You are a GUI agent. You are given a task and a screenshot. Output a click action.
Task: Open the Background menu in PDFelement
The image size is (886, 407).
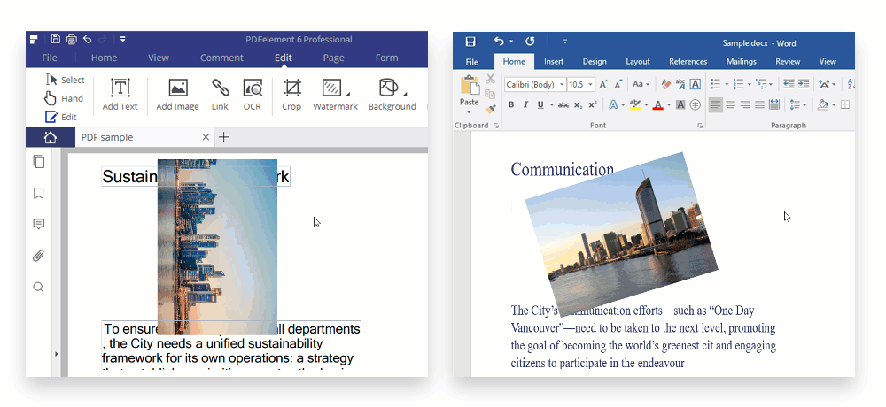[392, 95]
